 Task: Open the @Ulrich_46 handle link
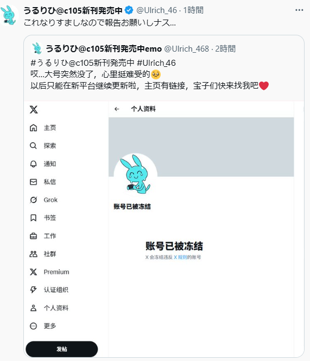click(156, 10)
